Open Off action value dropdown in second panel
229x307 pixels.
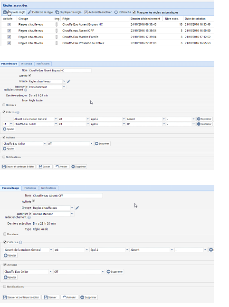(x=79, y=272)
